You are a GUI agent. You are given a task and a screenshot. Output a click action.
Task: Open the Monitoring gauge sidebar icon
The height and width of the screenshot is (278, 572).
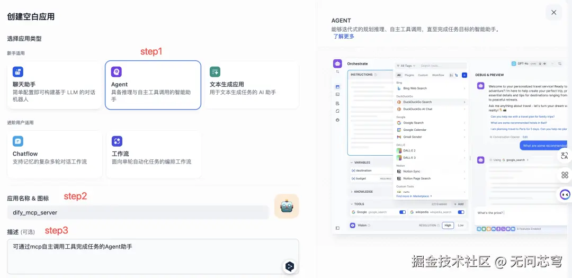point(337,120)
